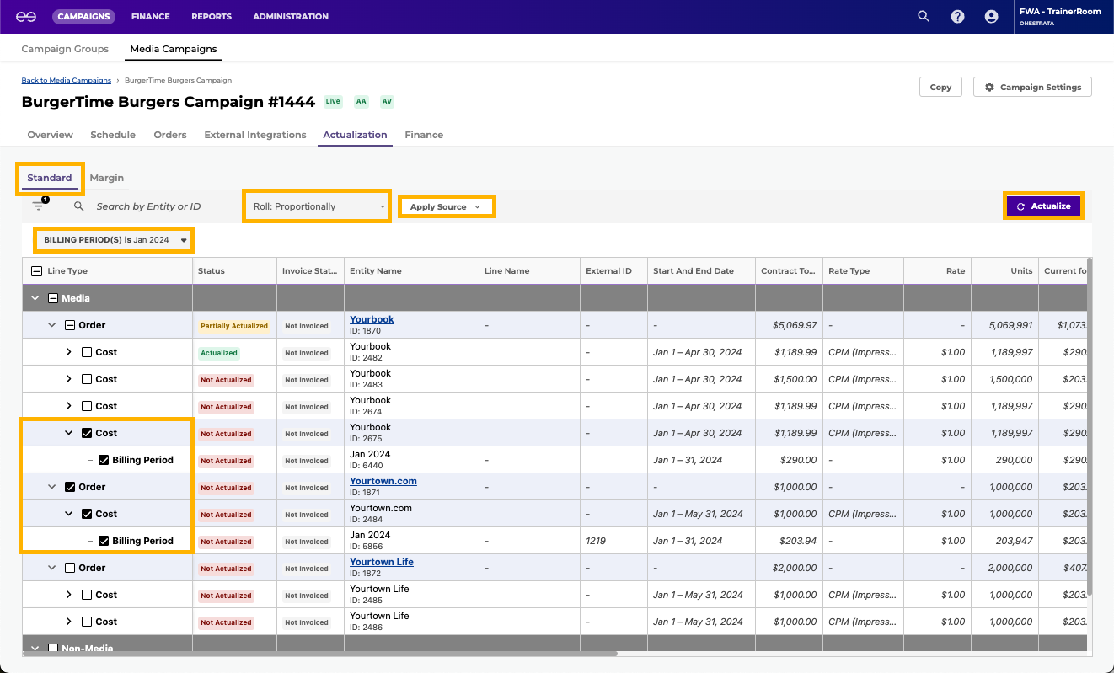
Task: Open the Apply Source dropdown
Action: (x=446, y=206)
